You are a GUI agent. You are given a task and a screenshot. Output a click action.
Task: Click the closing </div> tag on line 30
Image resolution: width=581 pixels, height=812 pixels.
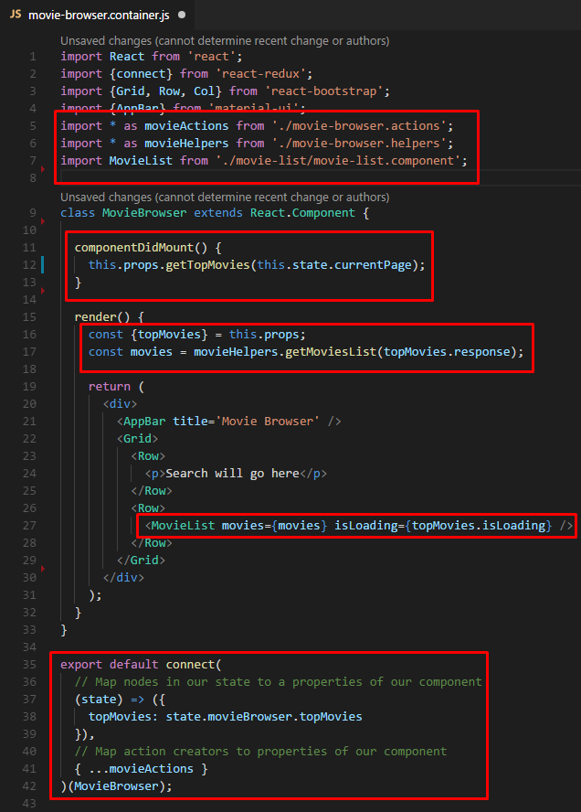pyautogui.click(x=123, y=577)
